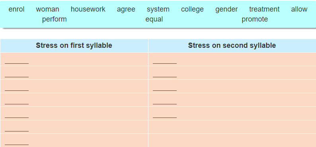Select the word 'agree'
316x147 pixels.
click(x=126, y=10)
